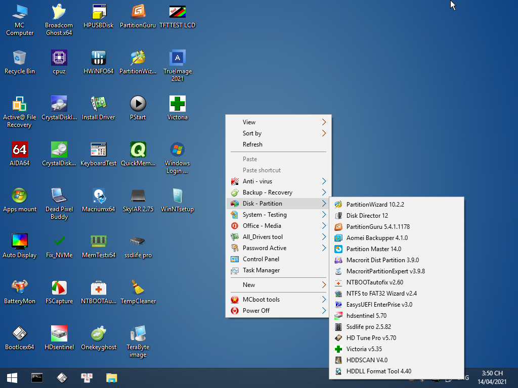This screenshot has height=388, width=518.
Task: Open HD Tune Pro v5.70
Action: point(397,338)
